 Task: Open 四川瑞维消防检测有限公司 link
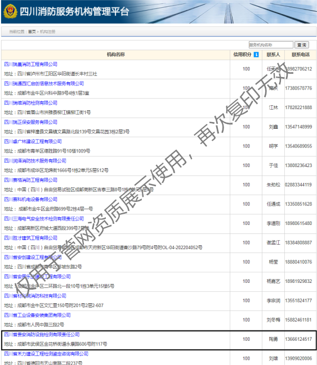(31, 103)
